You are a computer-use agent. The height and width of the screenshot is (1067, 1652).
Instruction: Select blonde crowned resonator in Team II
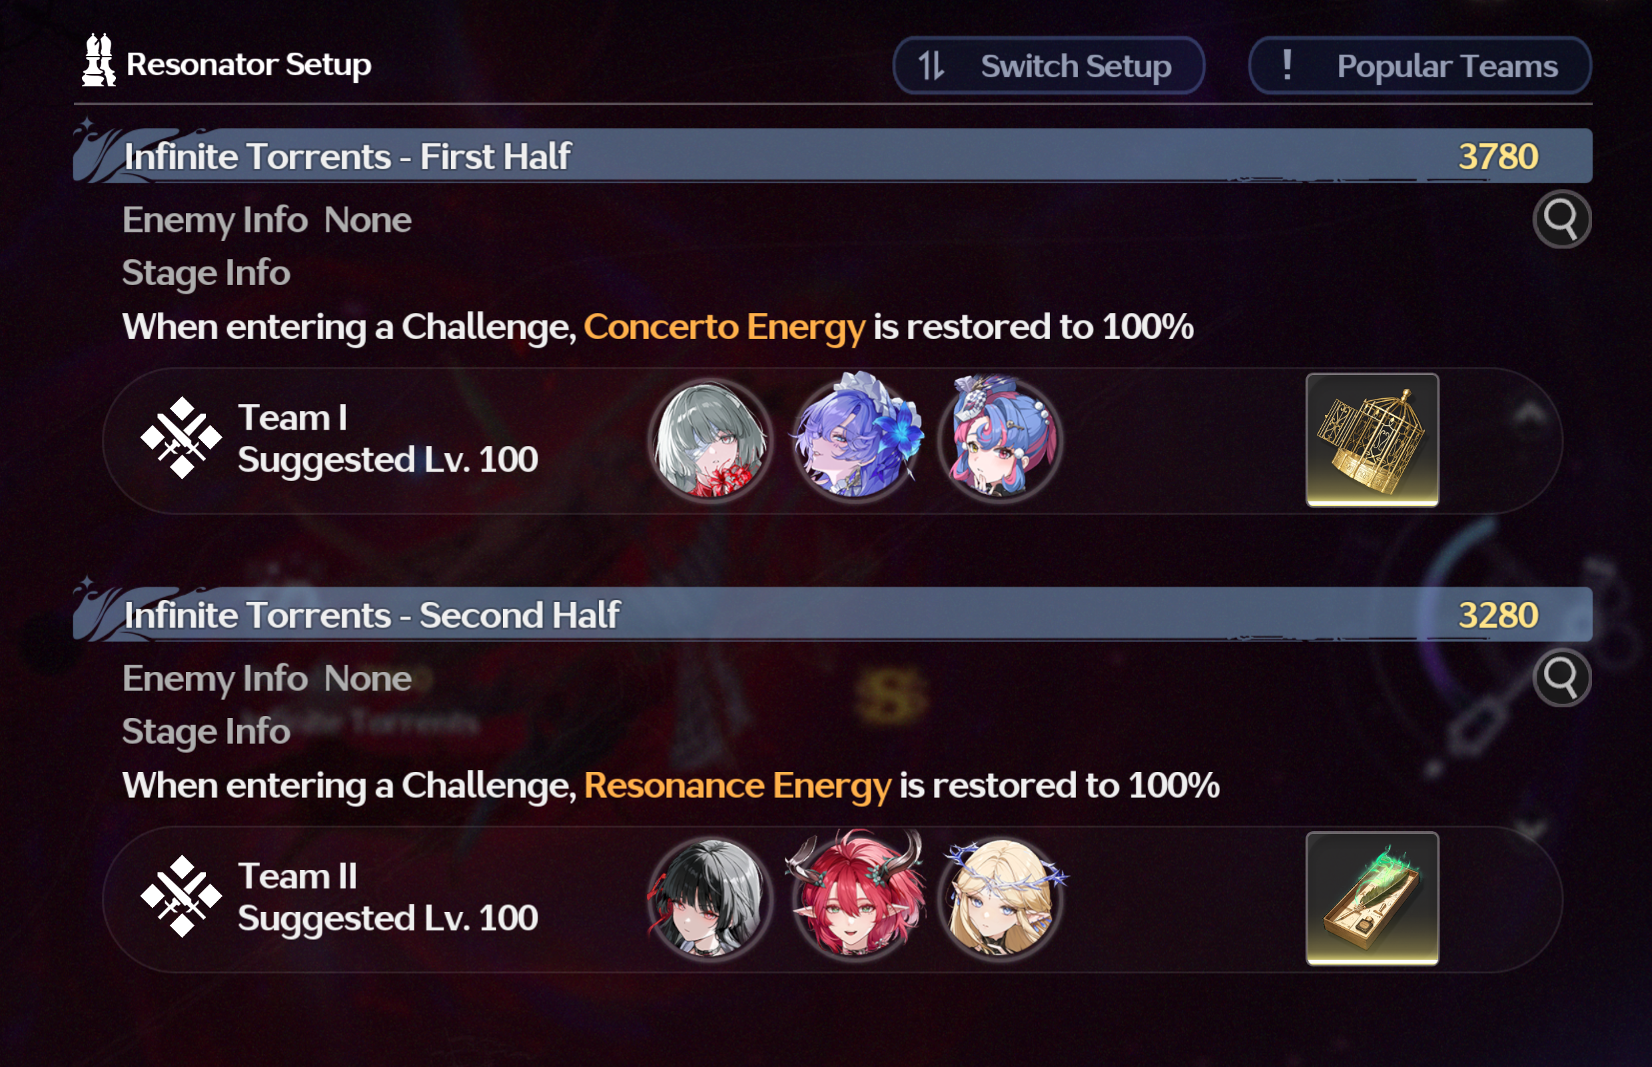tap(1002, 896)
